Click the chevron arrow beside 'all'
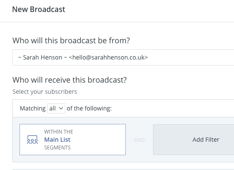234x170 pixels. pos(61,108)
